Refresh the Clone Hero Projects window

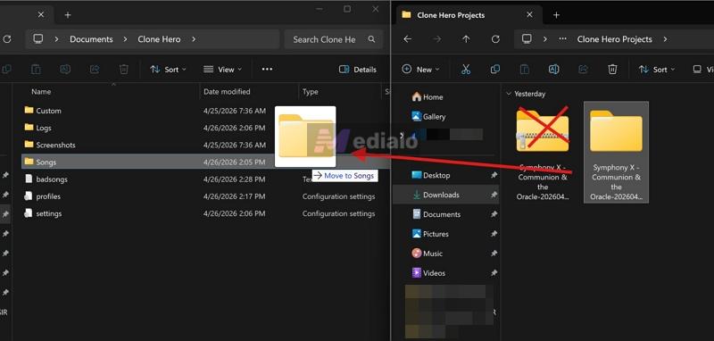click(x=495, y=39)
